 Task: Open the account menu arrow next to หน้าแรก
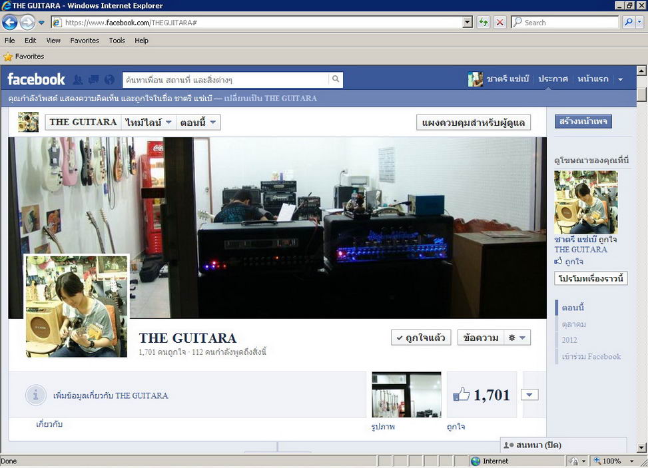(x=620, y=80)
